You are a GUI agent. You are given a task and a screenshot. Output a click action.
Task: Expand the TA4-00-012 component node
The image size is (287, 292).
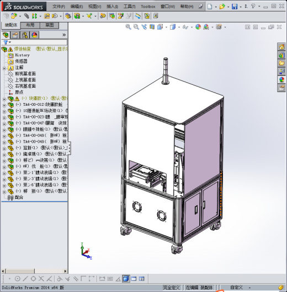click(x=4, y=105)
